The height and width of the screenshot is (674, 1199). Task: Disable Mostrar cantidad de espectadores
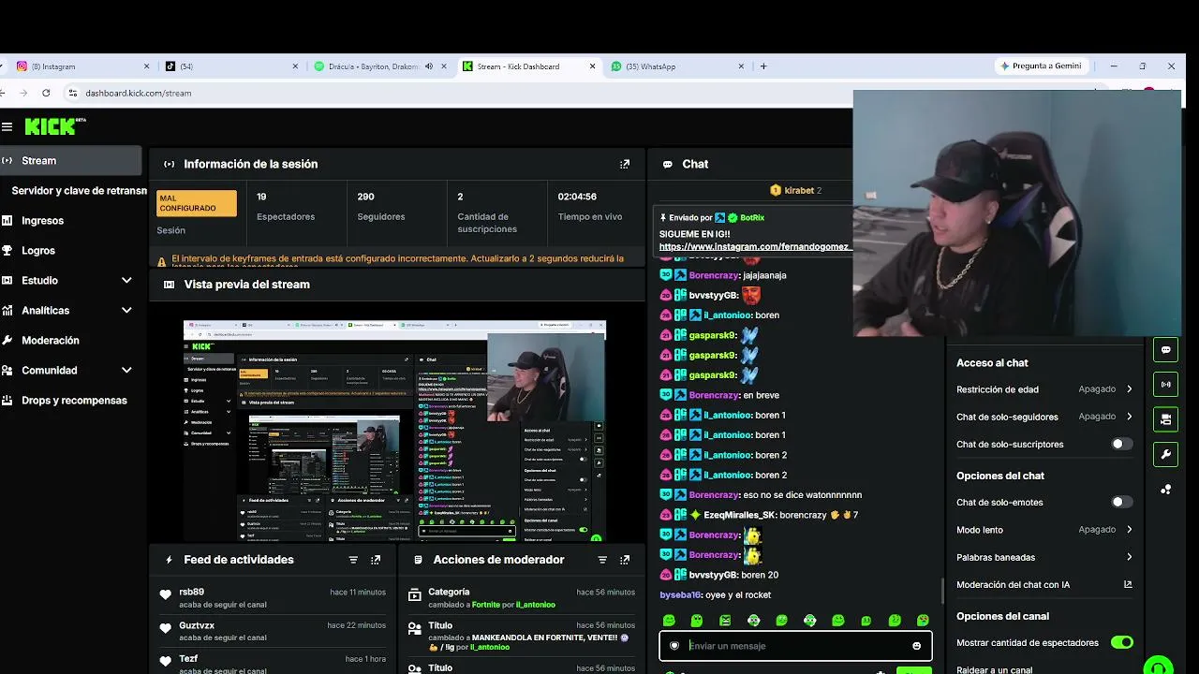pyautogui.click(x=1121, y=642)
